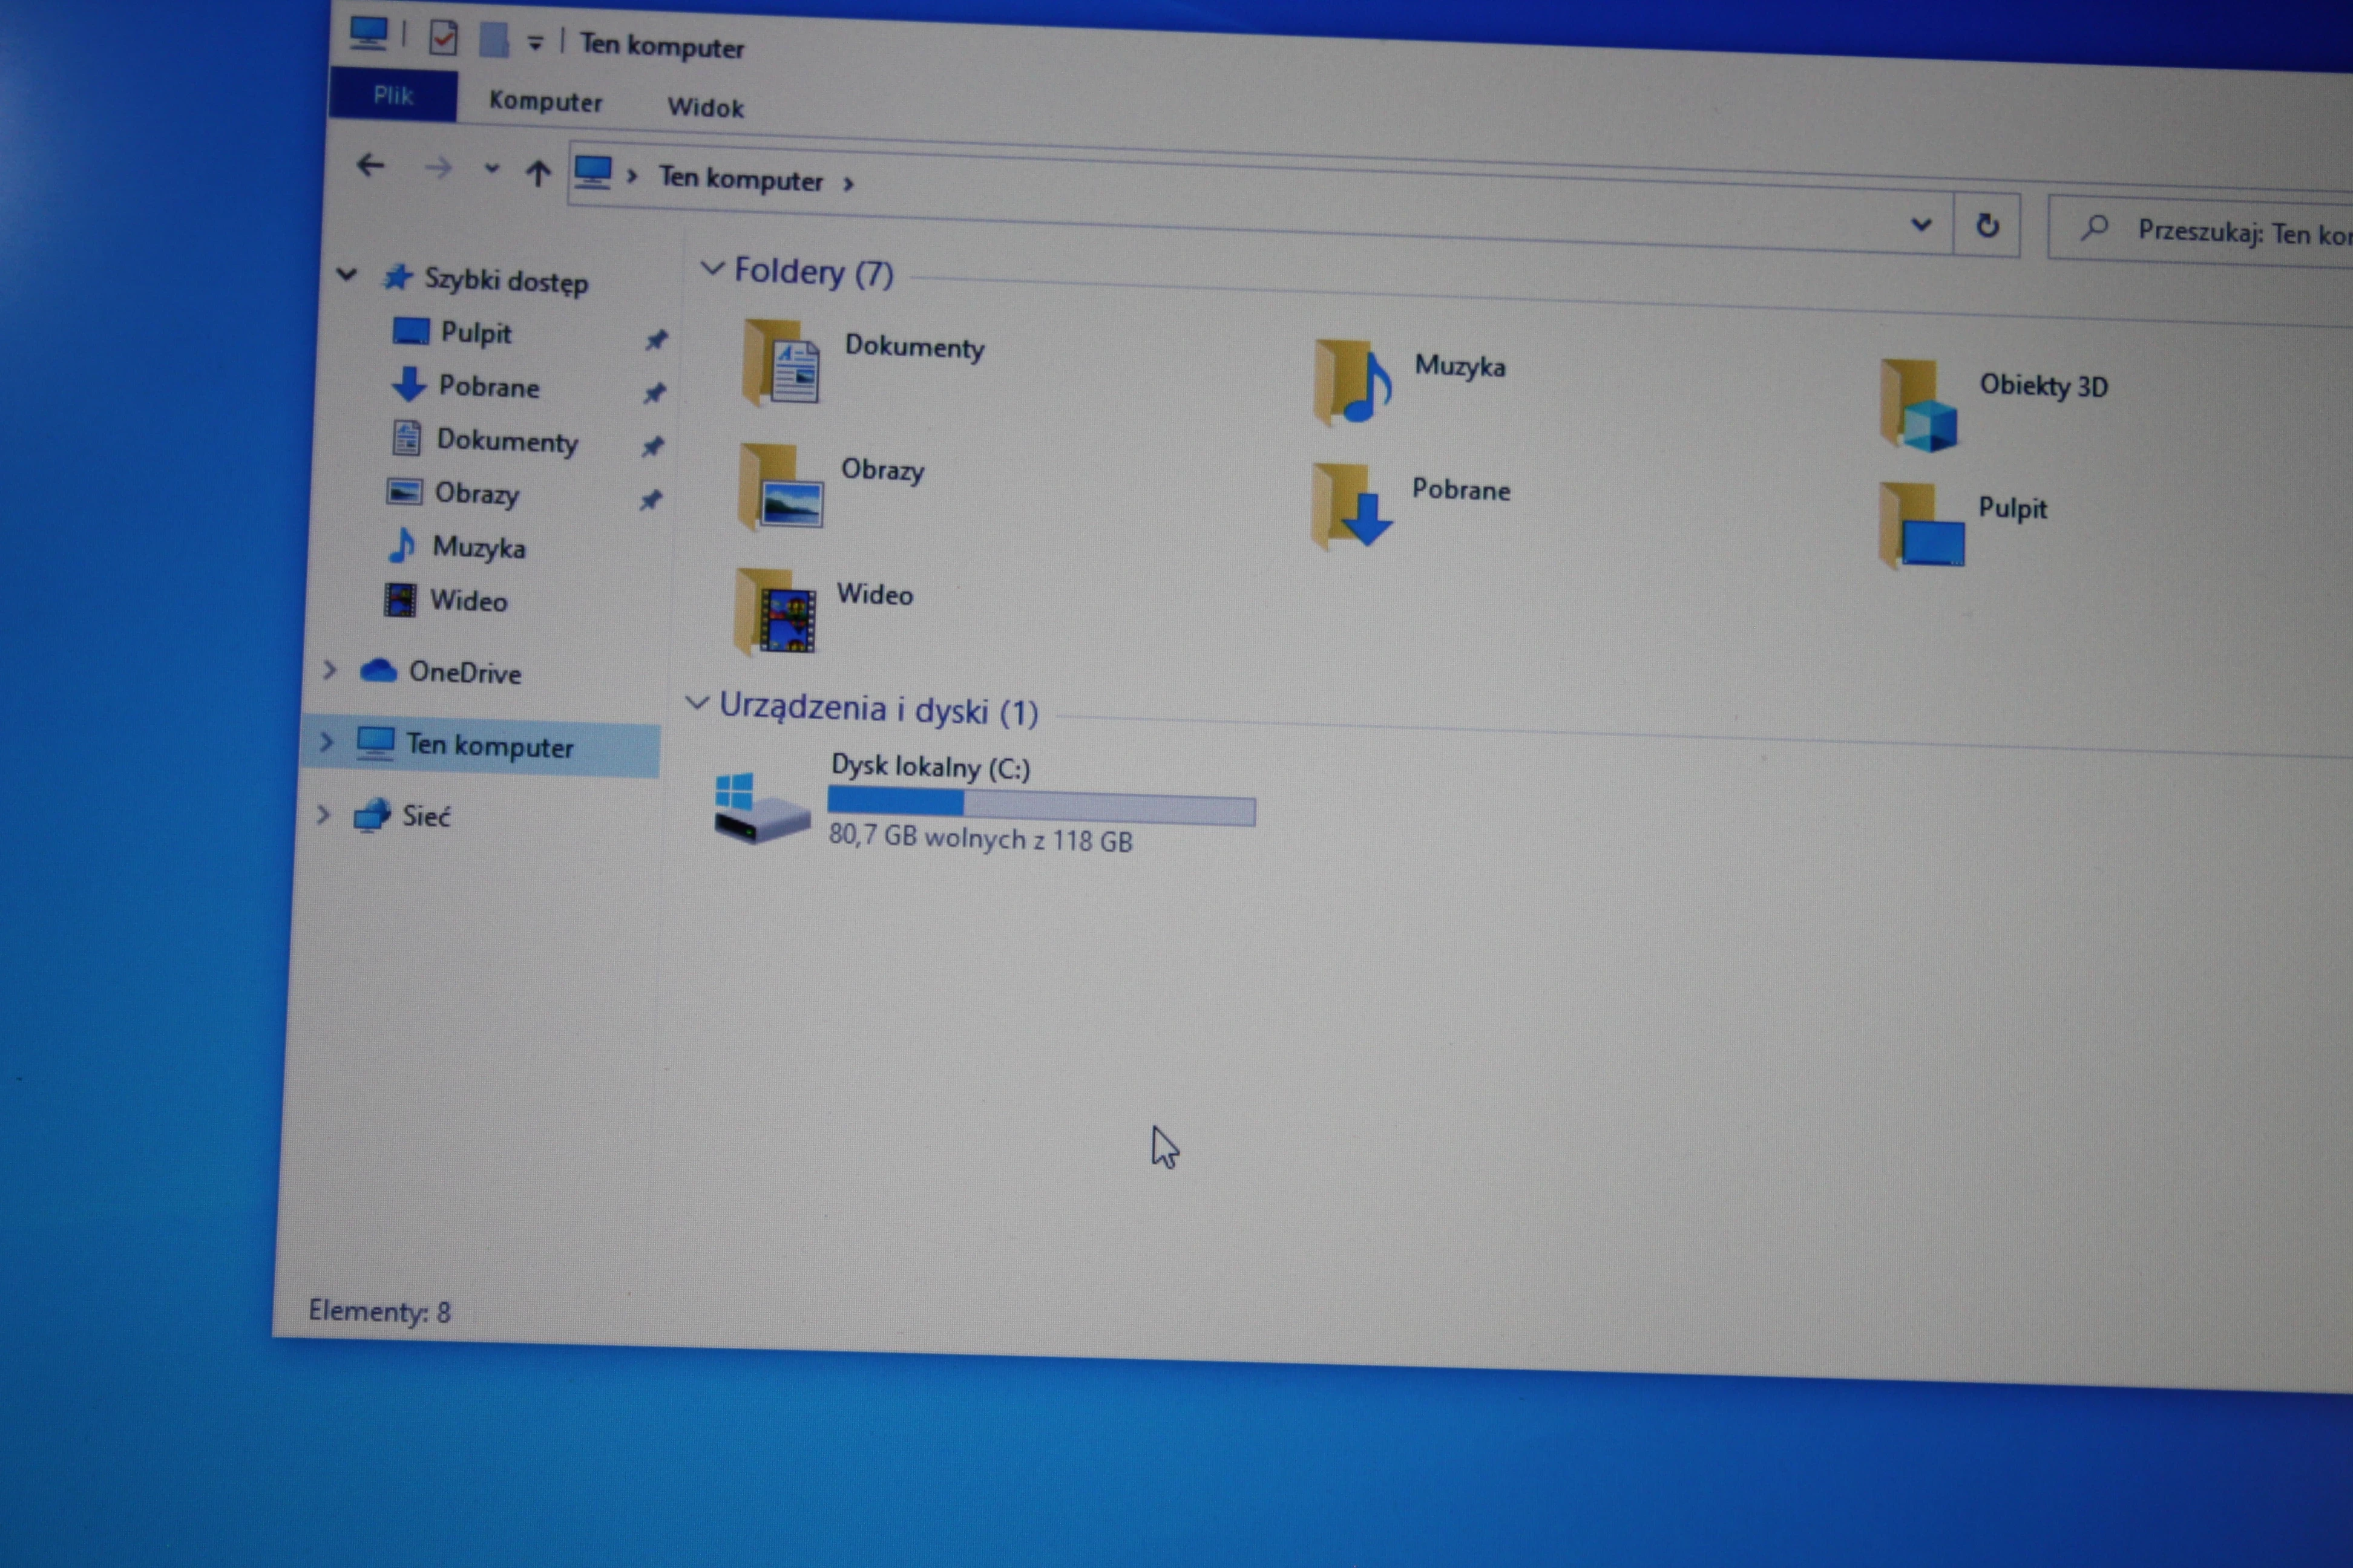Select the Dysk lokalny (C:) drive icon
Screen dimensions: 2353x1568
coord(761,807)
